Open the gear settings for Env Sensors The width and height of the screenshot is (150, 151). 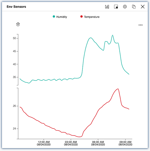point(125,7)
